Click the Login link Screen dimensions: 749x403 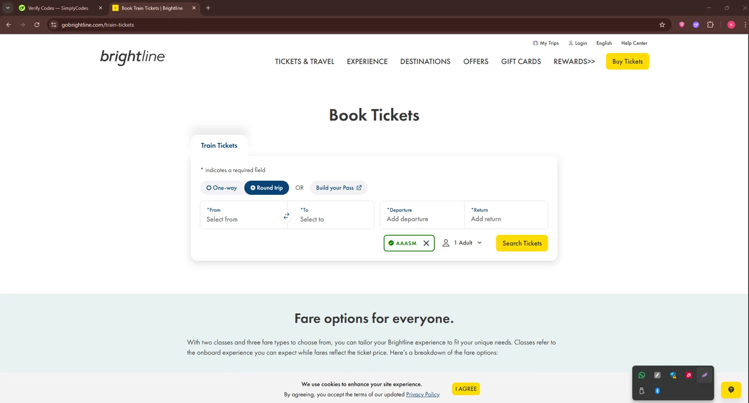tap(578, 43)
